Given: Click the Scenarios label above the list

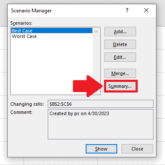Looking at the screenshot, I should pyautogui.click(x=21, y=23).
